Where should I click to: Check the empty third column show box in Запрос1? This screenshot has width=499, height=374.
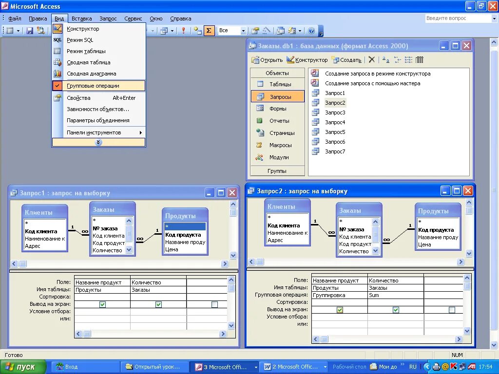pos(214,304)
